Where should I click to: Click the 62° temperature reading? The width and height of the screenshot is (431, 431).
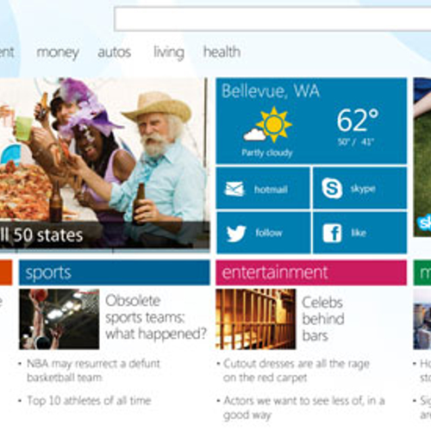pyautogui.click(x=358, y=121)
